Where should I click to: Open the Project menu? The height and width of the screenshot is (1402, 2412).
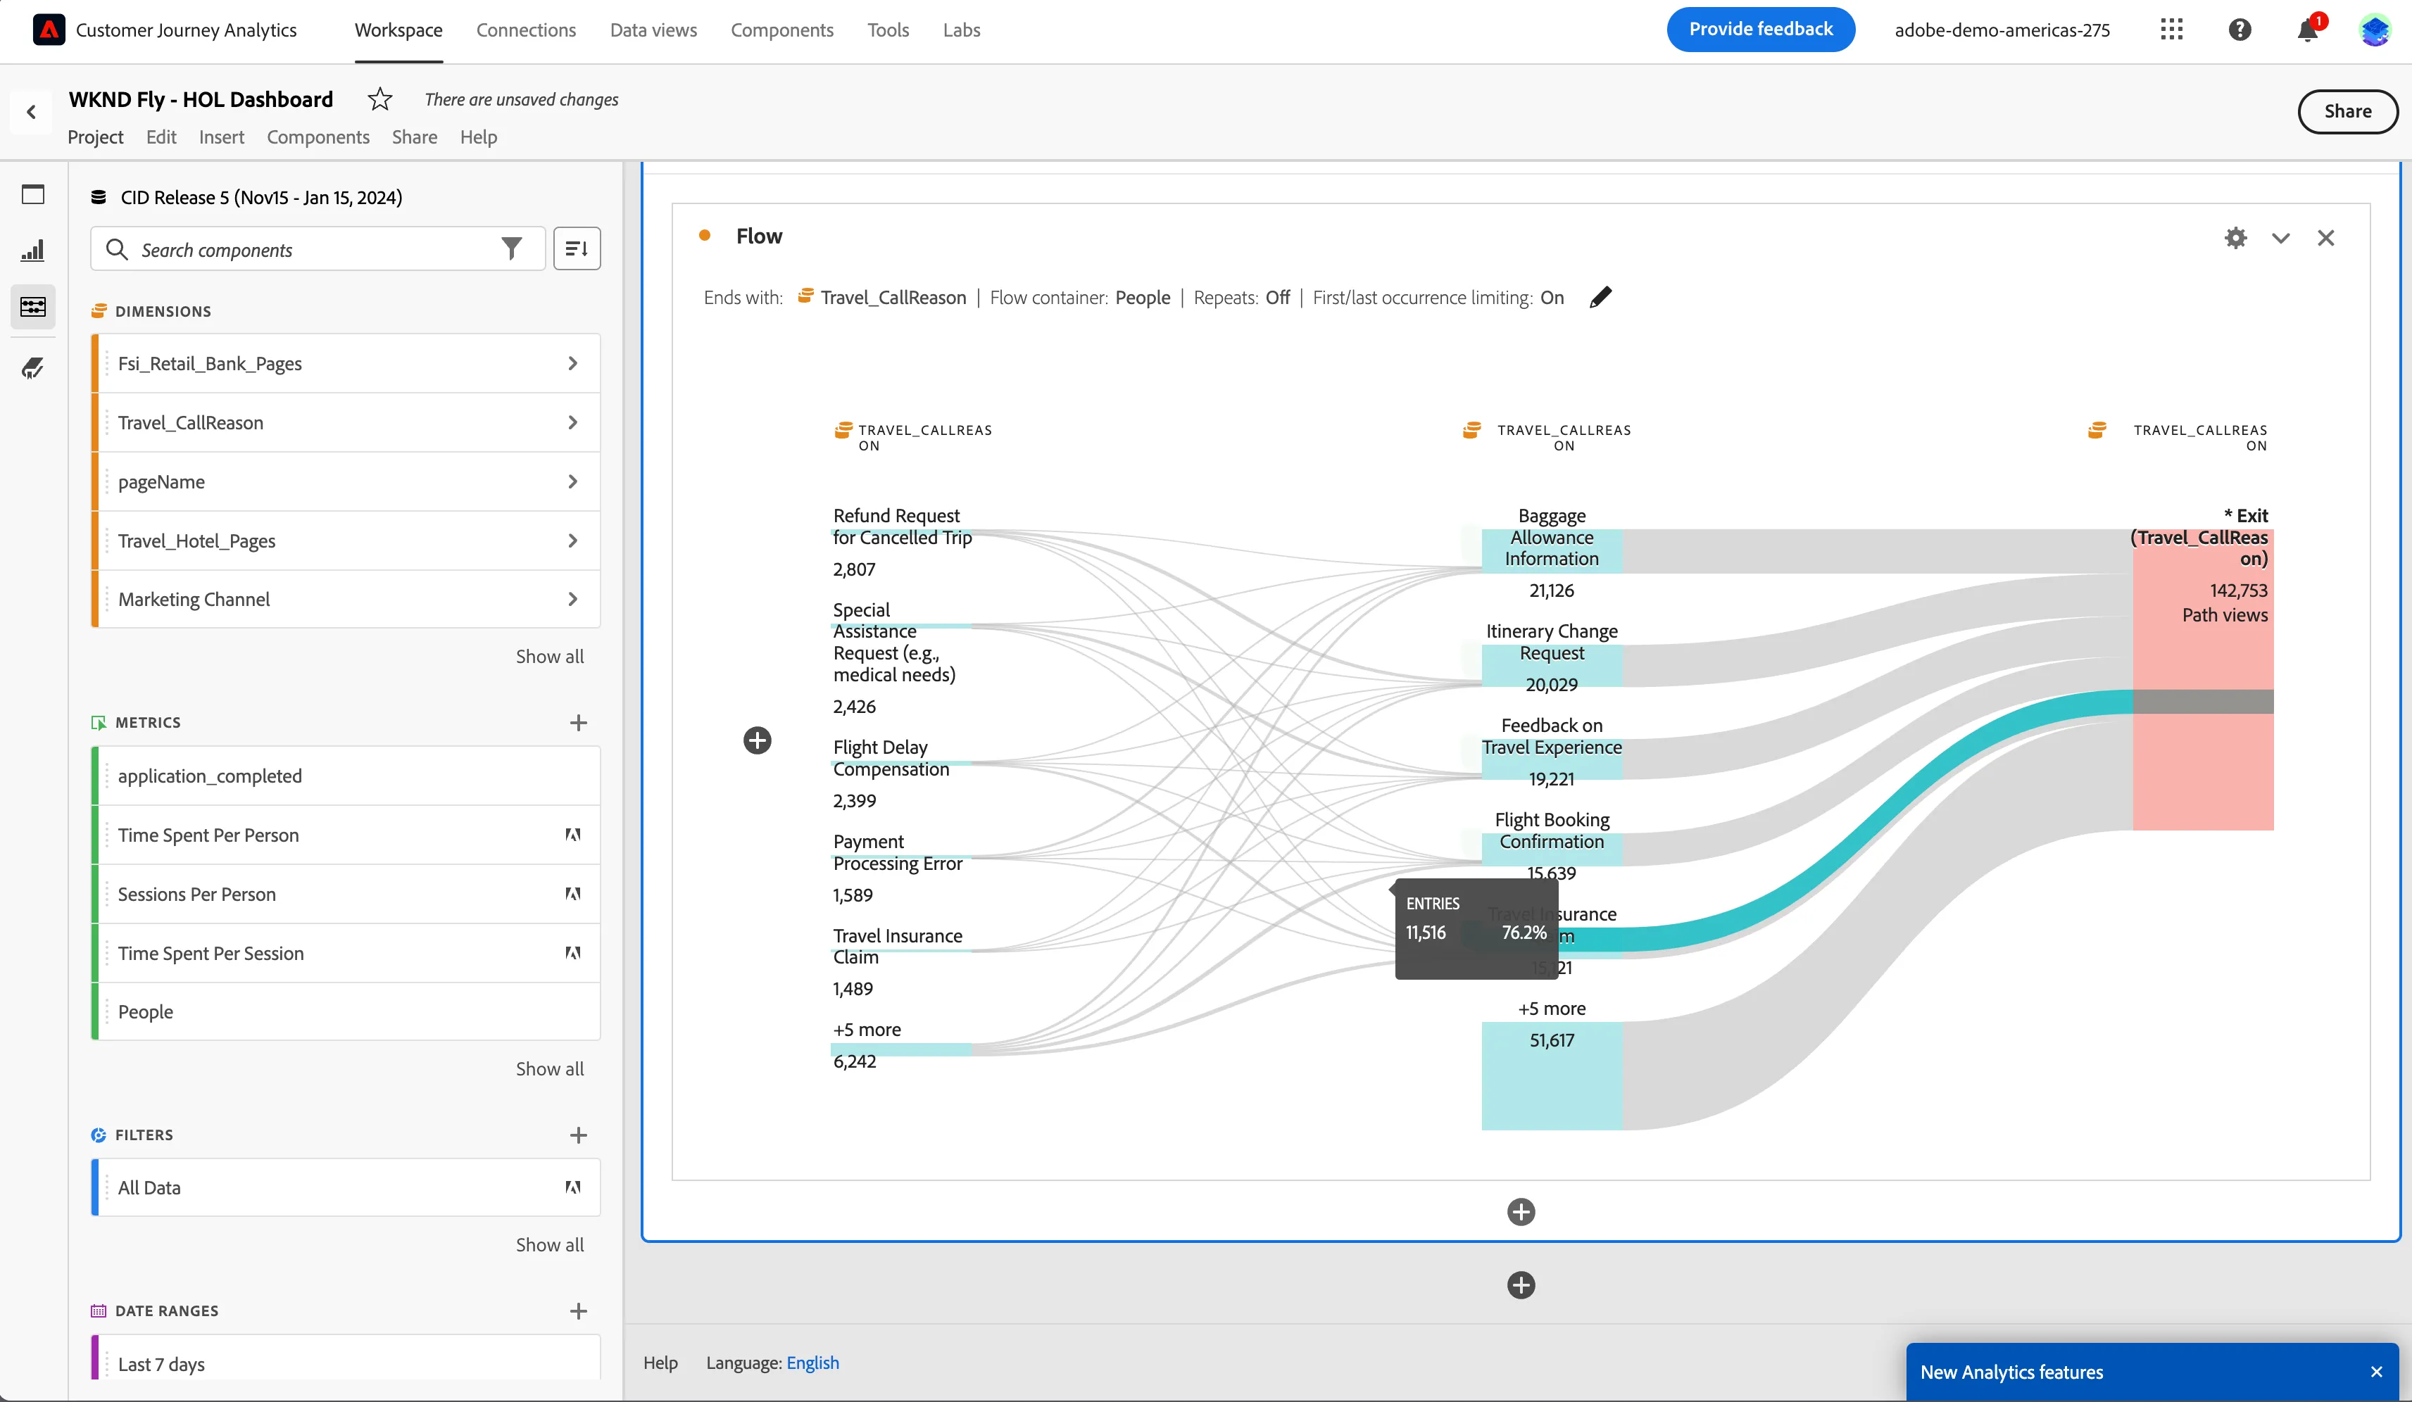coord(95,137)
